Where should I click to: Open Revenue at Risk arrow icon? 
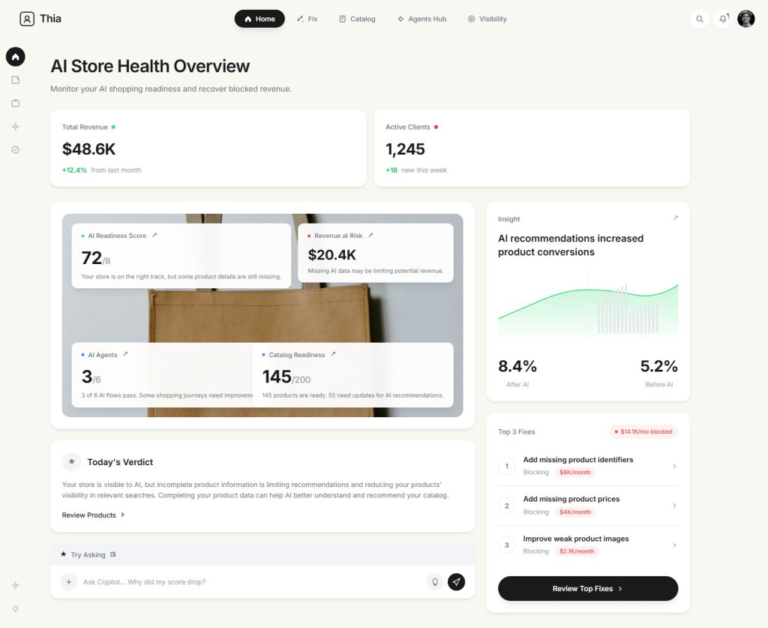click(370, 235)
